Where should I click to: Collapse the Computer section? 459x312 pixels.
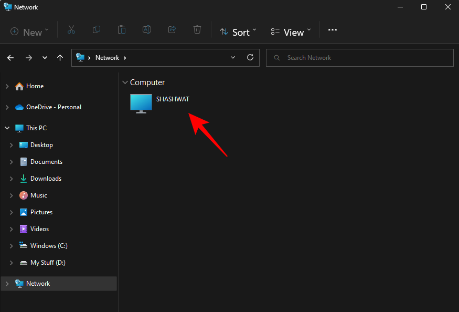[125, 82]
